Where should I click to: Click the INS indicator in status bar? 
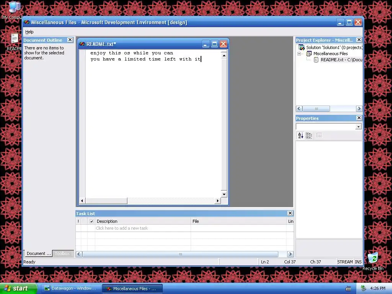pos(358,262)
